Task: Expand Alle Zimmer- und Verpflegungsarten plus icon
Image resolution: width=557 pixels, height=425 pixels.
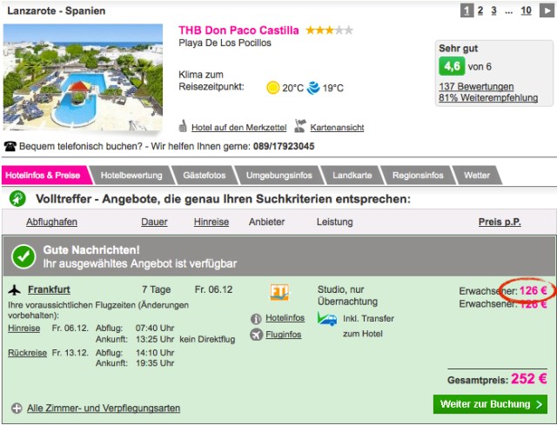Action: (17, 408)
